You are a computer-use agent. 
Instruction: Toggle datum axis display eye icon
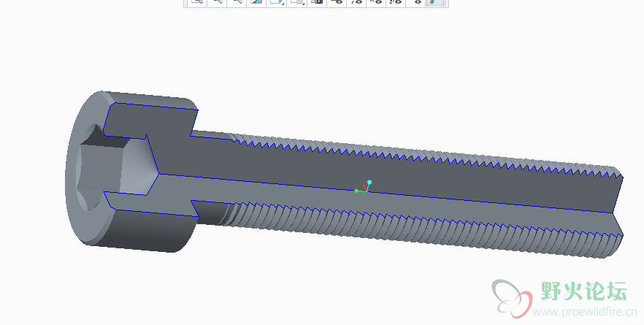pos(356,1)
